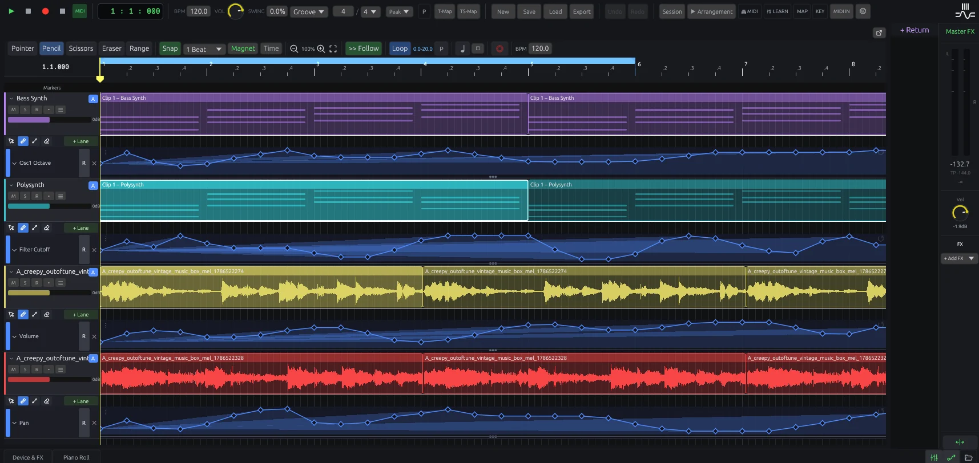Adjust the master Vol knob
Image resolution: width=979 pixels, height=463 pixels.
pos(960,213)
